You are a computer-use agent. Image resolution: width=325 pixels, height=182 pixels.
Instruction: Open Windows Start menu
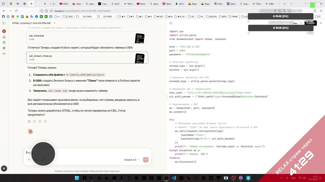(x=77, y=178)
